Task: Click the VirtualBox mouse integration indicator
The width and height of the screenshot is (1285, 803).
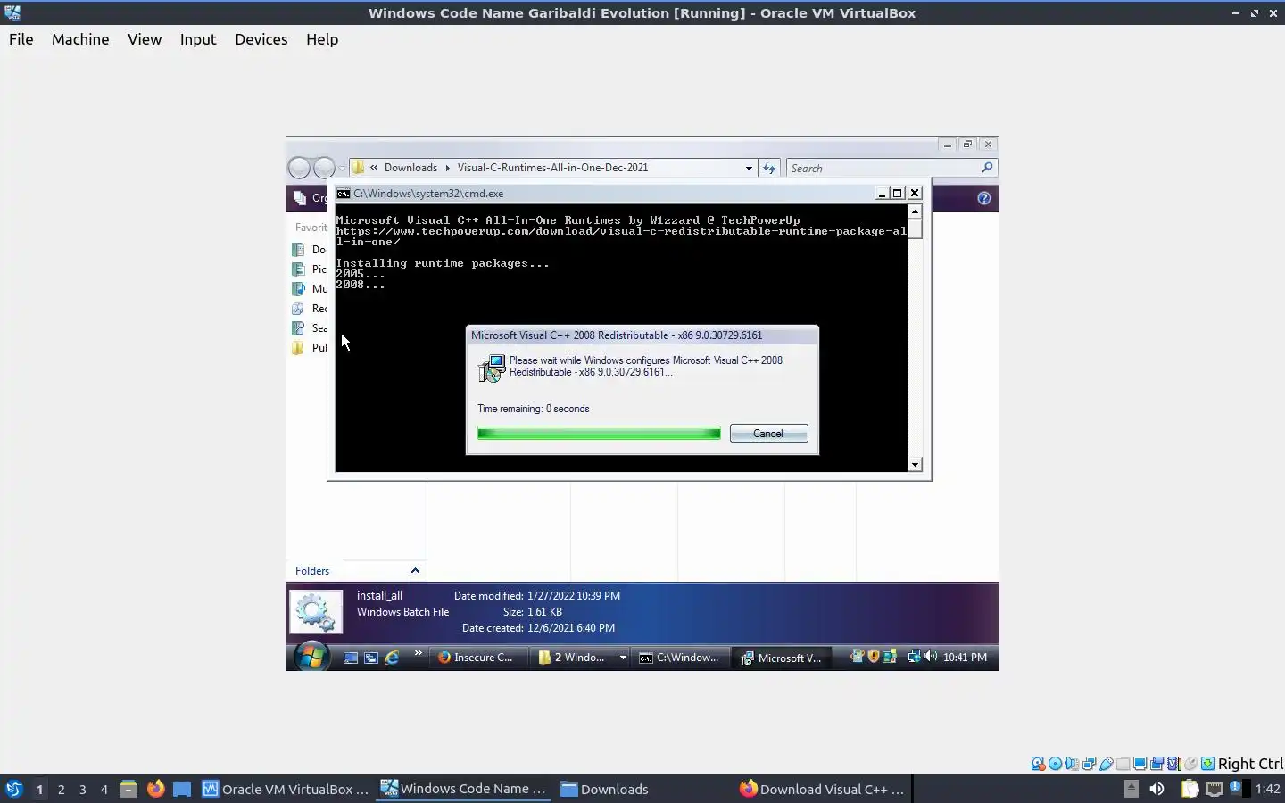Action: coord(1190,764)
